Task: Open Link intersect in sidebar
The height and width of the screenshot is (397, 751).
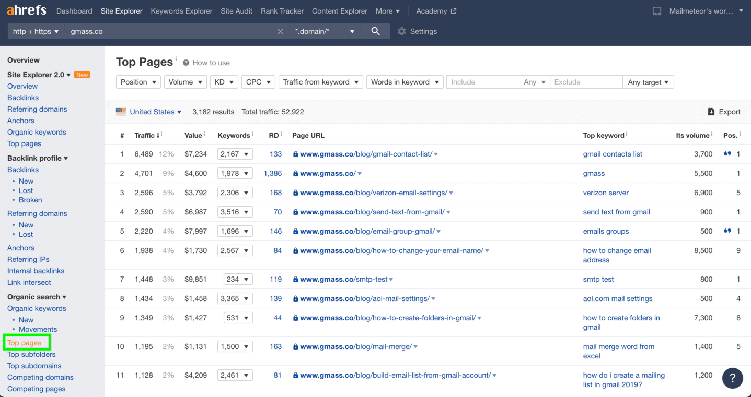Action: click(x=29, y=282)
